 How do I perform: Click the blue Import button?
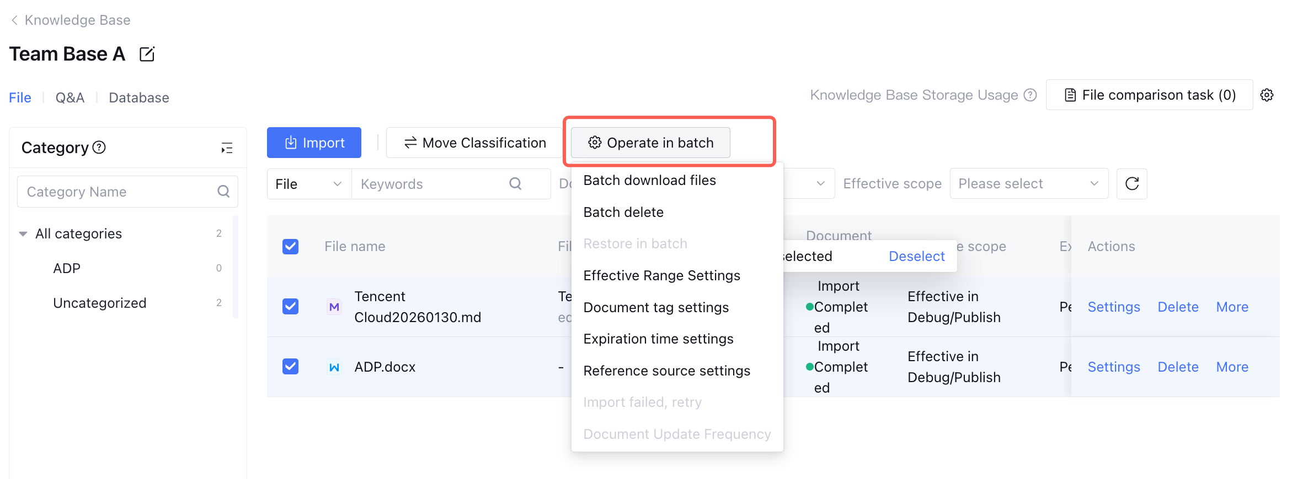pyautogui.click(x=314, y=143)
